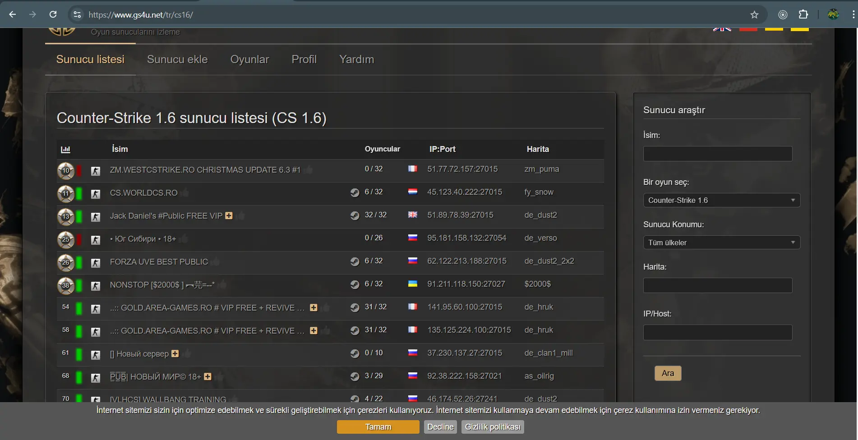
Task: Open the browser extensions puzzle icon
Action: coord(803,14)
